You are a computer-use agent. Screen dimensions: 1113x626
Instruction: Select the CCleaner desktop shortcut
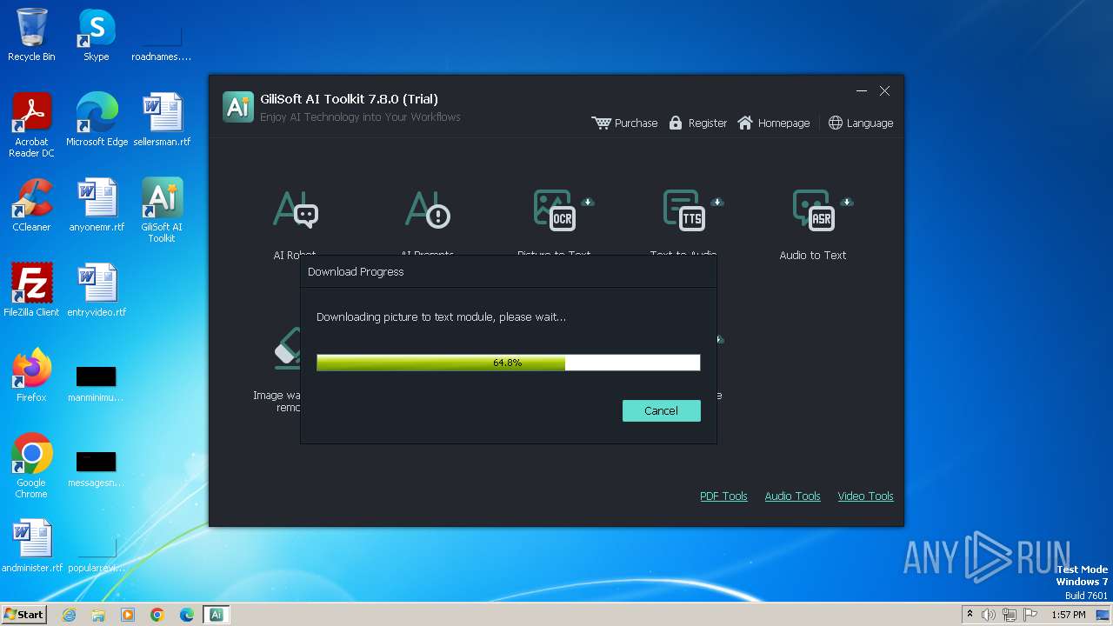[31, 205]
